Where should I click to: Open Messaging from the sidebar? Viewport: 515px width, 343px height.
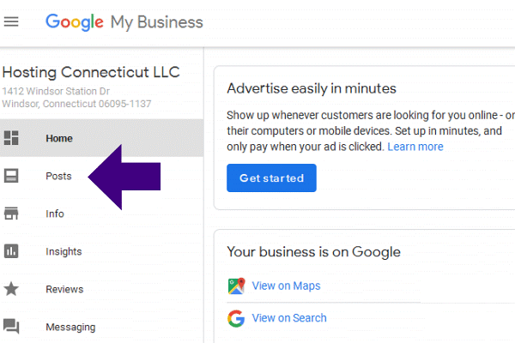pos(70,327)
